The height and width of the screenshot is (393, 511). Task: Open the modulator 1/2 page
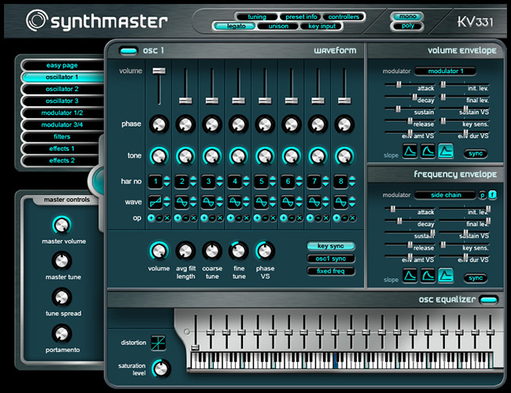point(62,112)
